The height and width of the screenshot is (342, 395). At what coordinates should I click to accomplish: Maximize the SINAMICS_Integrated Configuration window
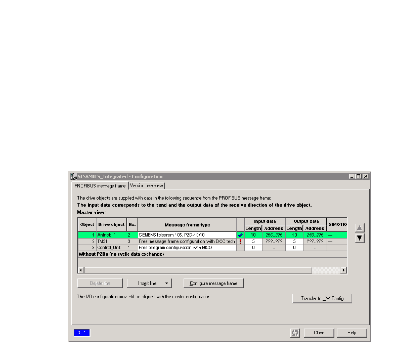[x=359, y=176]
